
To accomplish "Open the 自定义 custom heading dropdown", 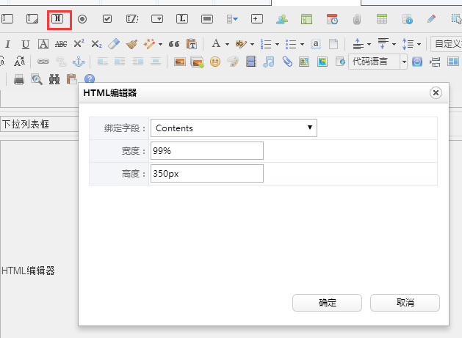I will 446,44.
